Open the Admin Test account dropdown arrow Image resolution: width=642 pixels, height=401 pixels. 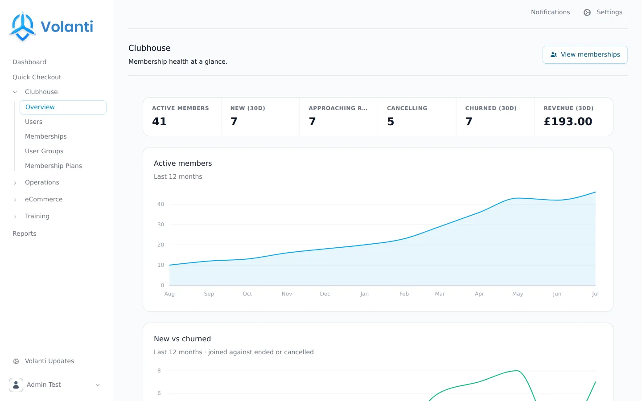[x=98, y=385]
